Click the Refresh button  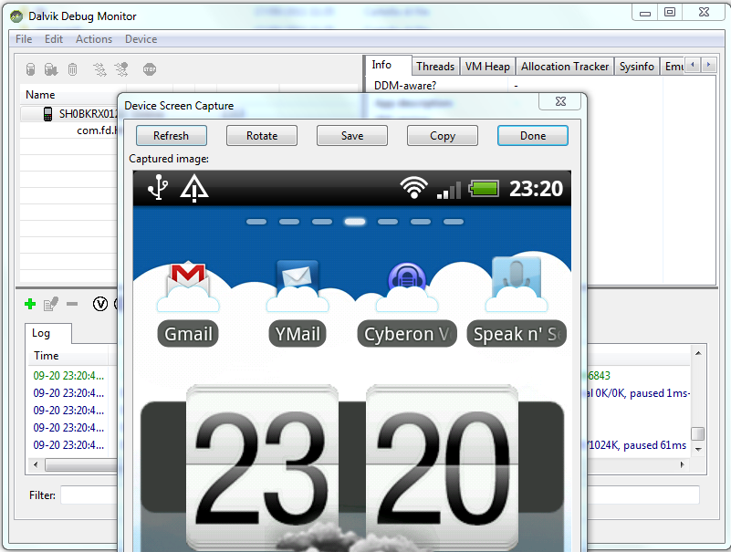pyautogui.click(x=171, y=136)
